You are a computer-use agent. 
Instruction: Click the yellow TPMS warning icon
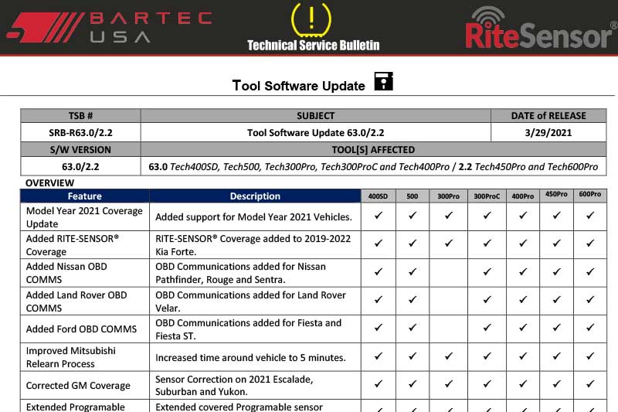pos(311,20)
